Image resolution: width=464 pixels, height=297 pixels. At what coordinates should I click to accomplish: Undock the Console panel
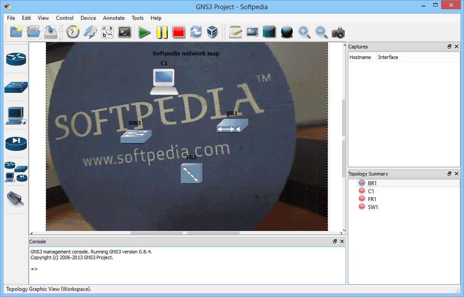[x=335, y=242]
